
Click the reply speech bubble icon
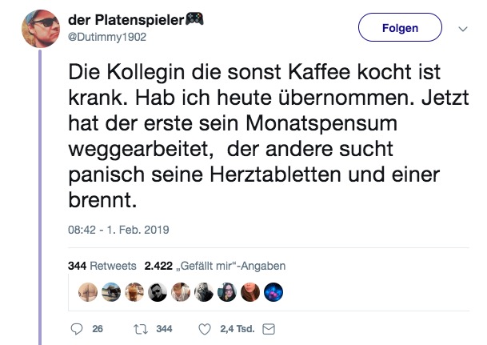click(x=77, y=329)
